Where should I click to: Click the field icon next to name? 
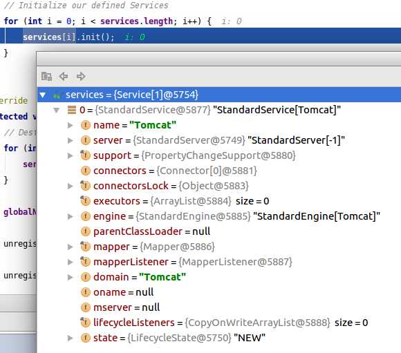pos(86,125)
